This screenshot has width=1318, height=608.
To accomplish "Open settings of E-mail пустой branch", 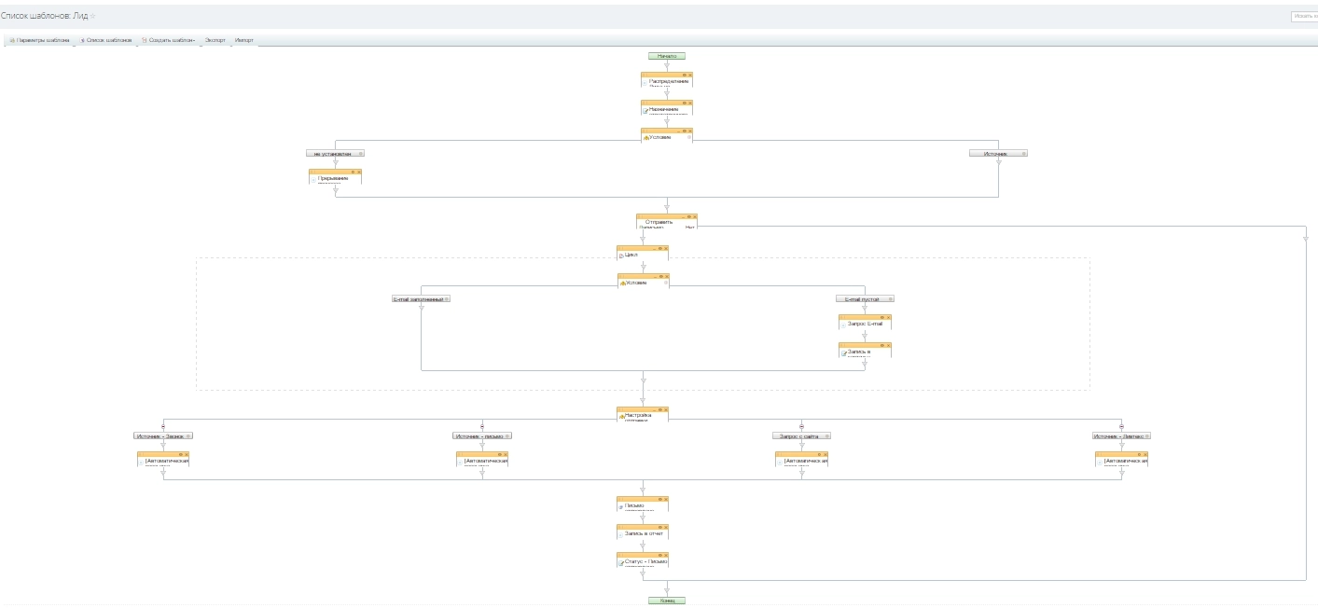I will point(890,299).
